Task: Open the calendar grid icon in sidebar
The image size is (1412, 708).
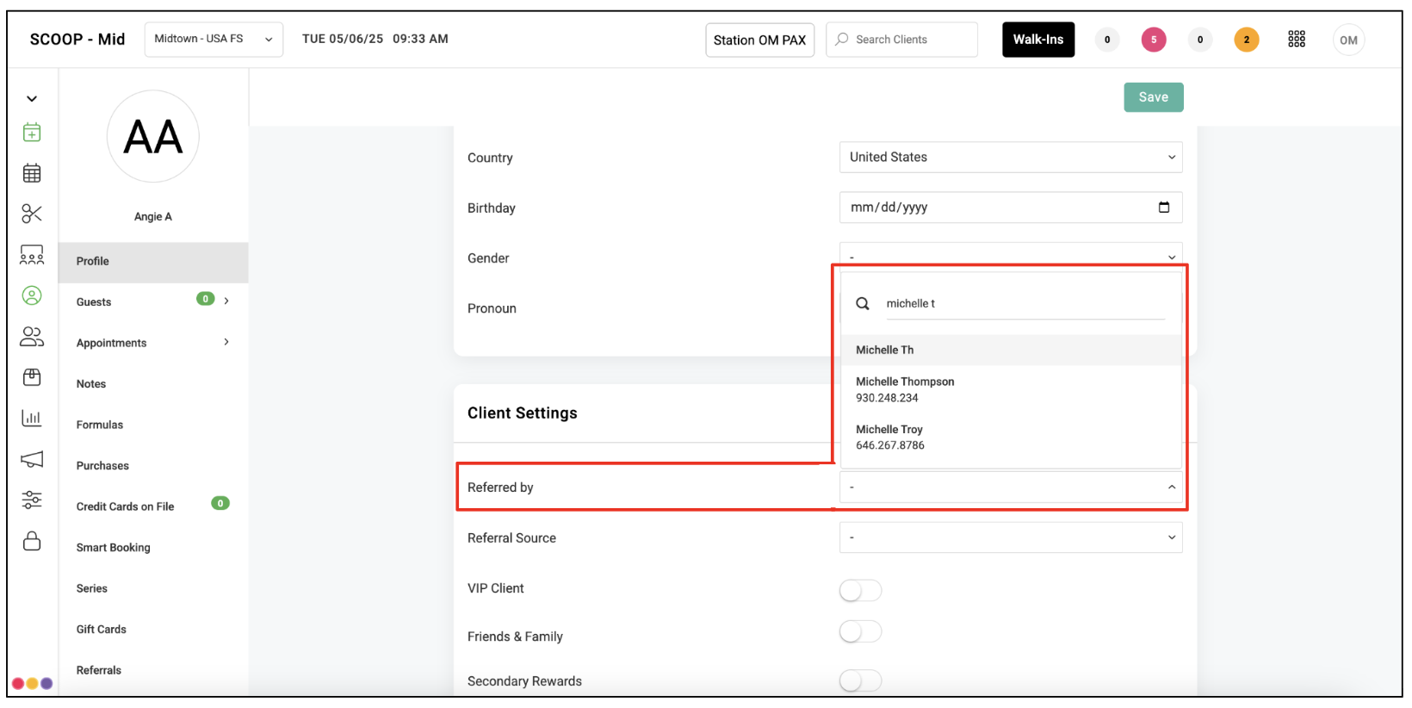Action: pos(32,173)
